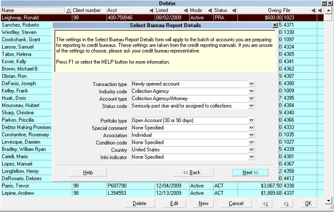Click the Portfolio type field Open Account
The height and width of the screenshot is (212, 334).
[189, 120]
